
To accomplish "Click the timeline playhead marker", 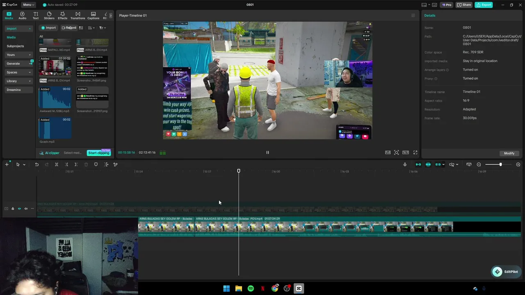I will tap(239, 171).
